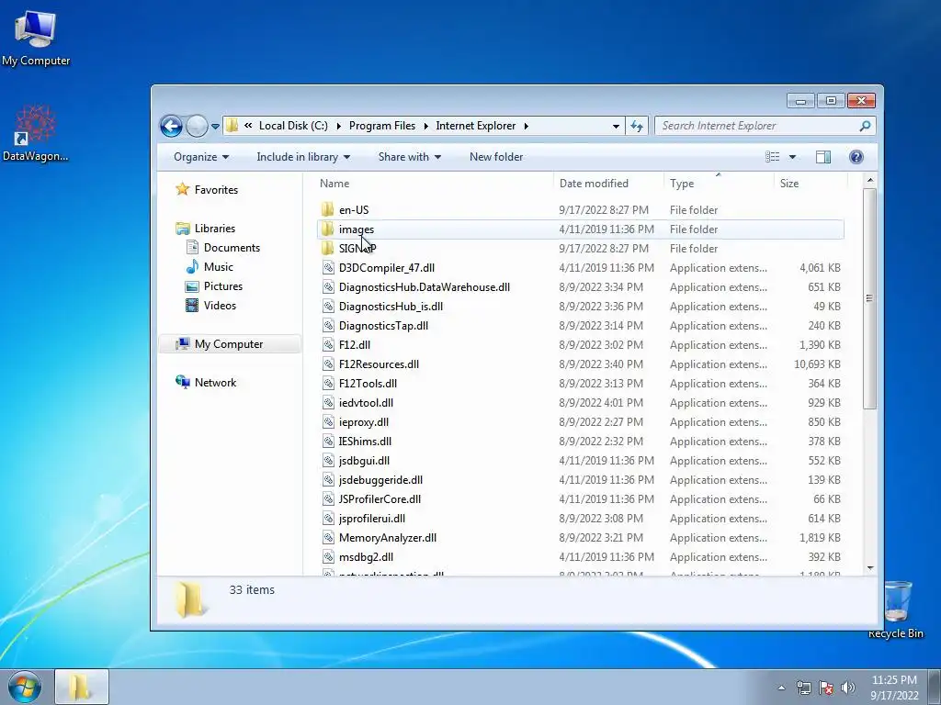Open the view options dropdown arrow
941x705 pixels.
[792, 157]
